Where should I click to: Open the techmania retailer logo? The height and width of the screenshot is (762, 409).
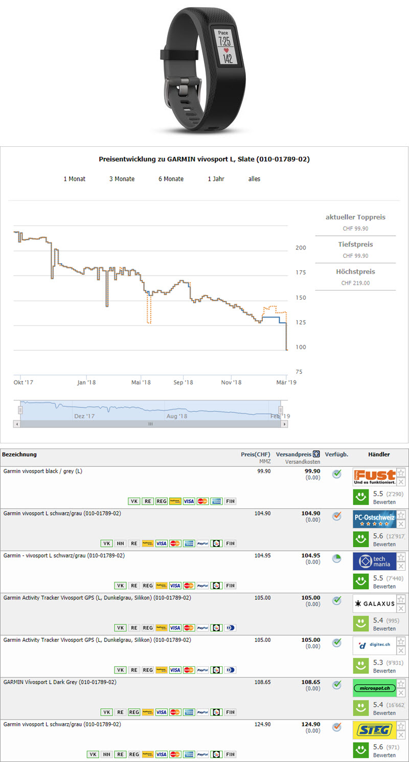(374, 561)
